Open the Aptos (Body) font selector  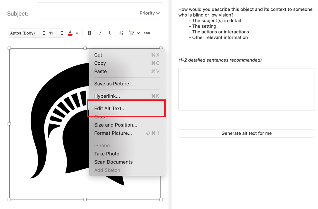[27, 33]
